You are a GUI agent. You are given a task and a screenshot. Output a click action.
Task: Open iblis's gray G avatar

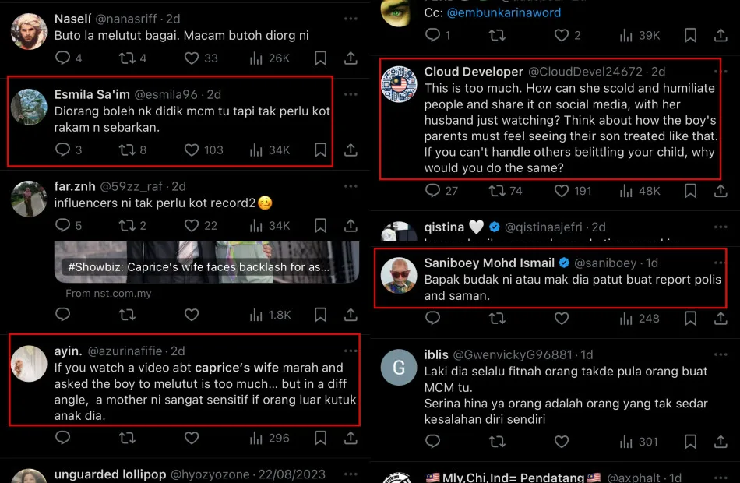(399, 368)
